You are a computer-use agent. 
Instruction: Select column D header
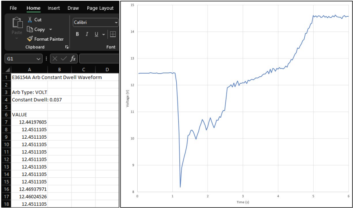coord(107,69)
